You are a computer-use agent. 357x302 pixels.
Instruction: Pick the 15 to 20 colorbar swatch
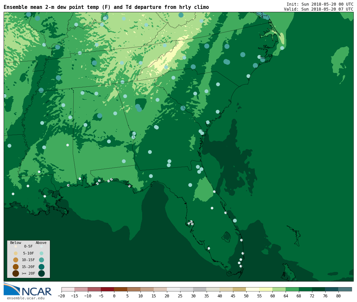pyautogui.click(x=161, y=289)
